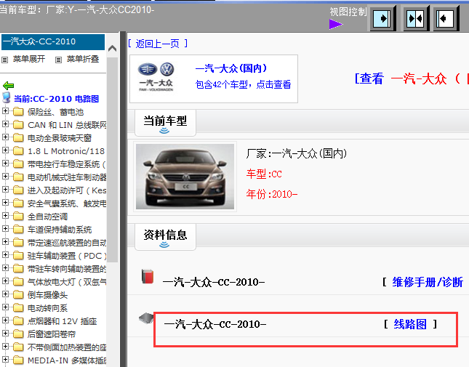Click the folder icon for 后窗遮阳卷帘
This screenshot has width=469, height=367.
tap(18, 334)
